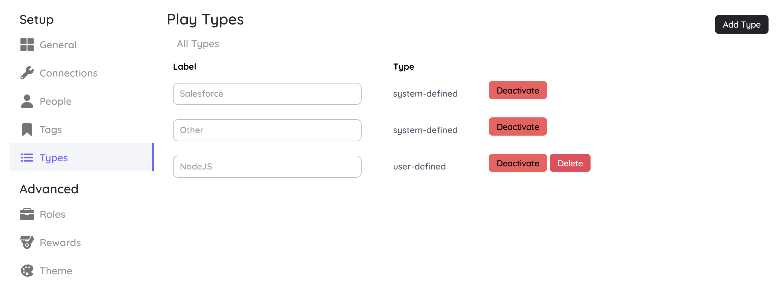Click the General grid icon
Screen dimensions: 783x285
pos(27,45)
